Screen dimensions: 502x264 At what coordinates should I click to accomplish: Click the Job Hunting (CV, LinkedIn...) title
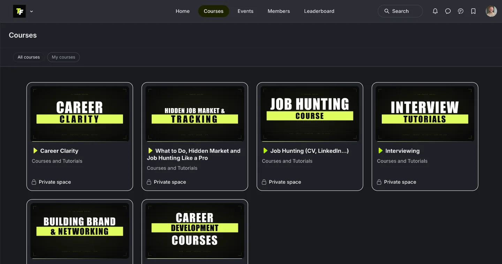click(310, 151)
